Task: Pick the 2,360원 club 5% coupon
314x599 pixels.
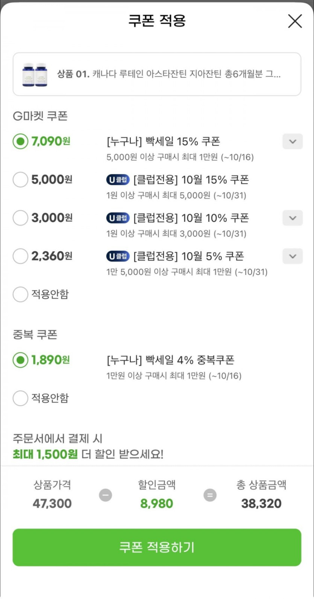Action: coord(20,256)
